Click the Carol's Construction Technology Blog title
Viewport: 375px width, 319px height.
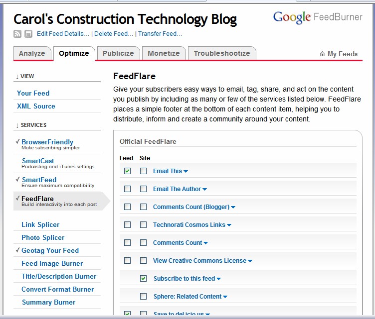tap(125, 19)
